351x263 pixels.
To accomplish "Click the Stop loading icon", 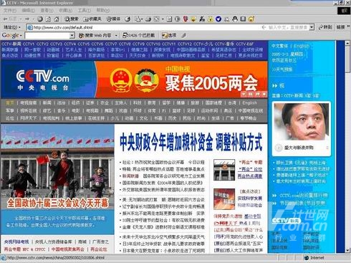I will (x=40, y=19).
